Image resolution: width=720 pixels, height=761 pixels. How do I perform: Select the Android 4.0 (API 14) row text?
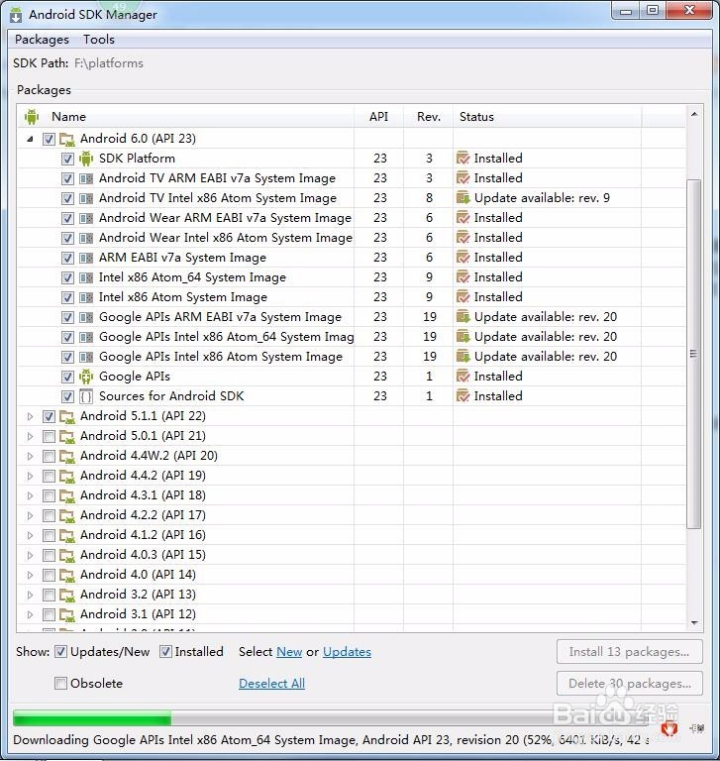point(138,575)
